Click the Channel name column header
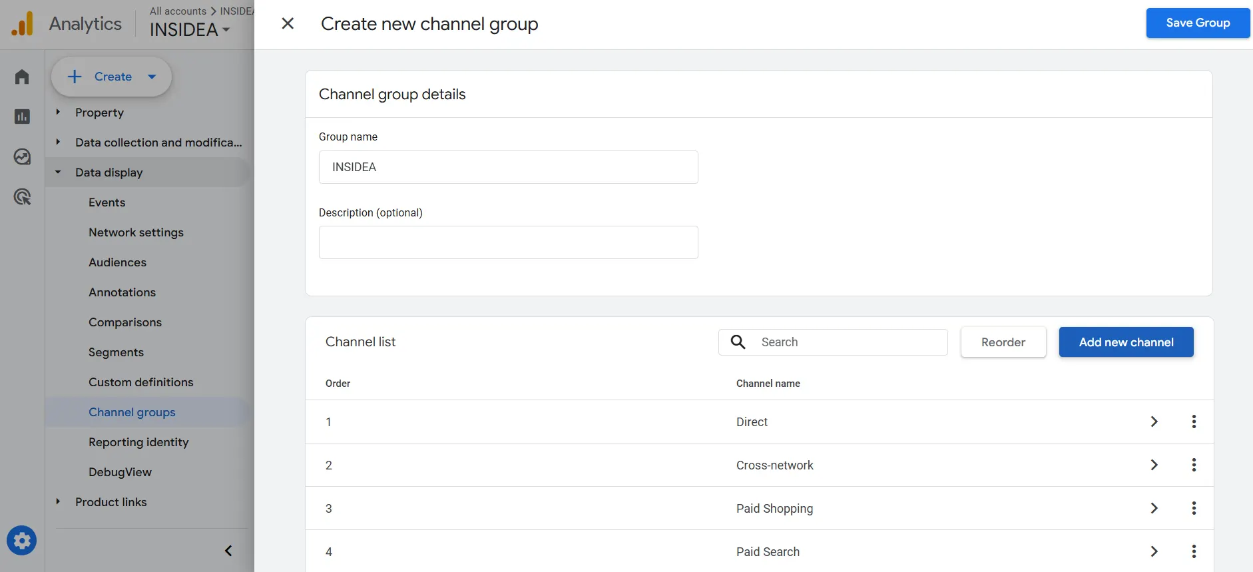This screenshot has height=572, width=1253. [x=768, y=384]
